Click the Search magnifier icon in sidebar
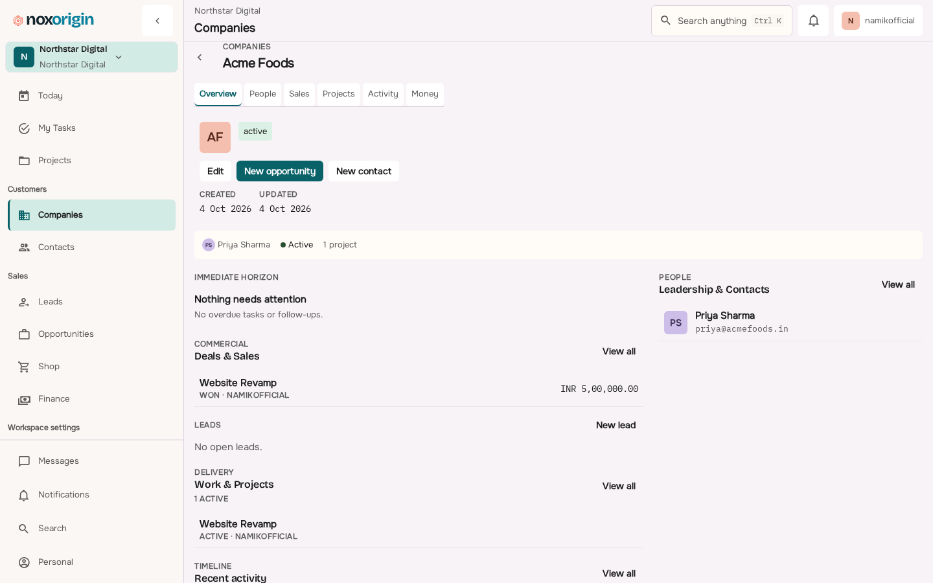The image size is (933, 583). pos(24,529)
